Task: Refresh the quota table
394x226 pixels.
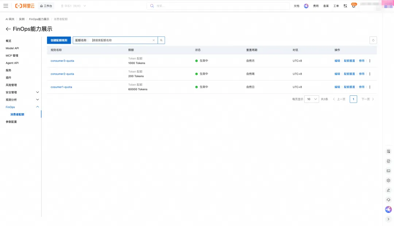Action: 373,40
